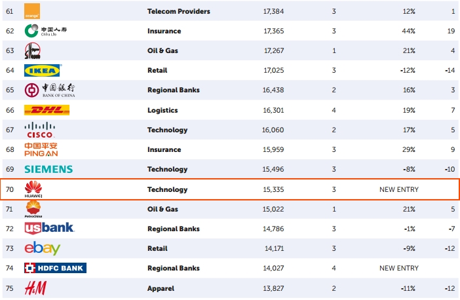Click the 19% change in DHL row
Image resolution: width=460 pixels, height=300 pixels.
coord(409,110)
